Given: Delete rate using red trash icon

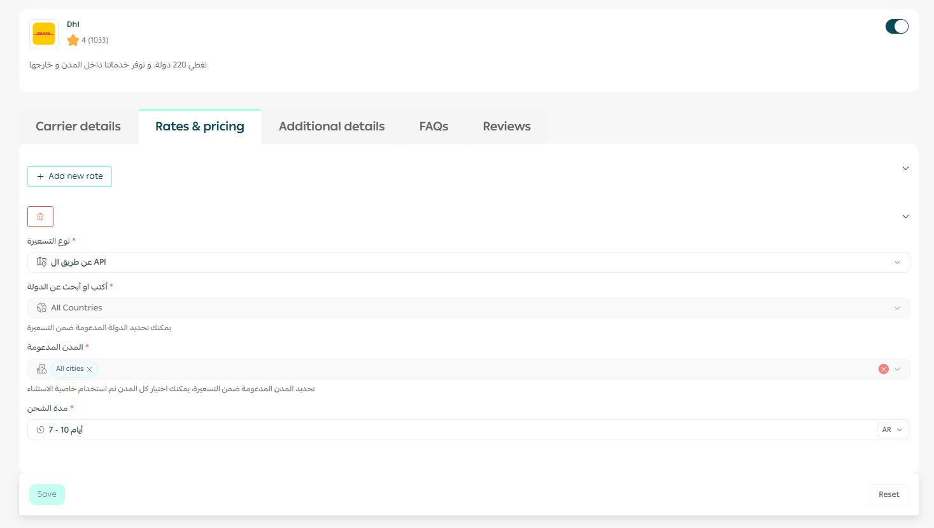Looking at the screenshot, I should pyautogui.click(x=40, y=217).
